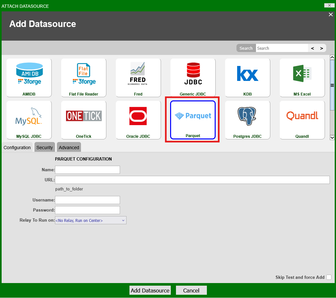Enable Skip Test and force Add checkbox
This screenshot has width=336, height=298.
pos(329,277)
